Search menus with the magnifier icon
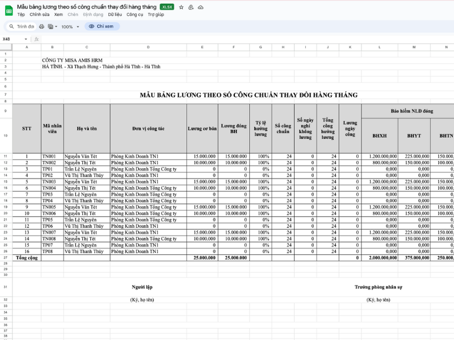 (11, 26)
